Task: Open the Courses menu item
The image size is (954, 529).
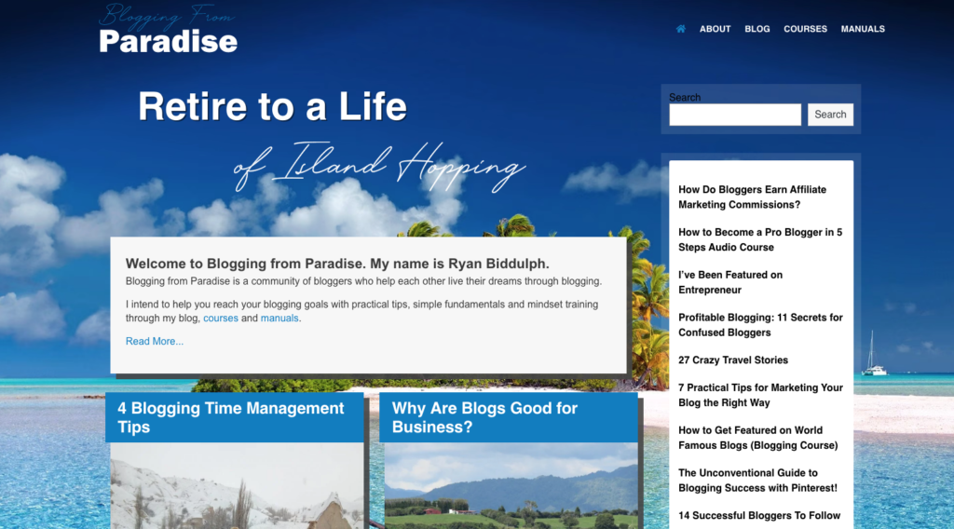Action: click(x=805, y=29)
